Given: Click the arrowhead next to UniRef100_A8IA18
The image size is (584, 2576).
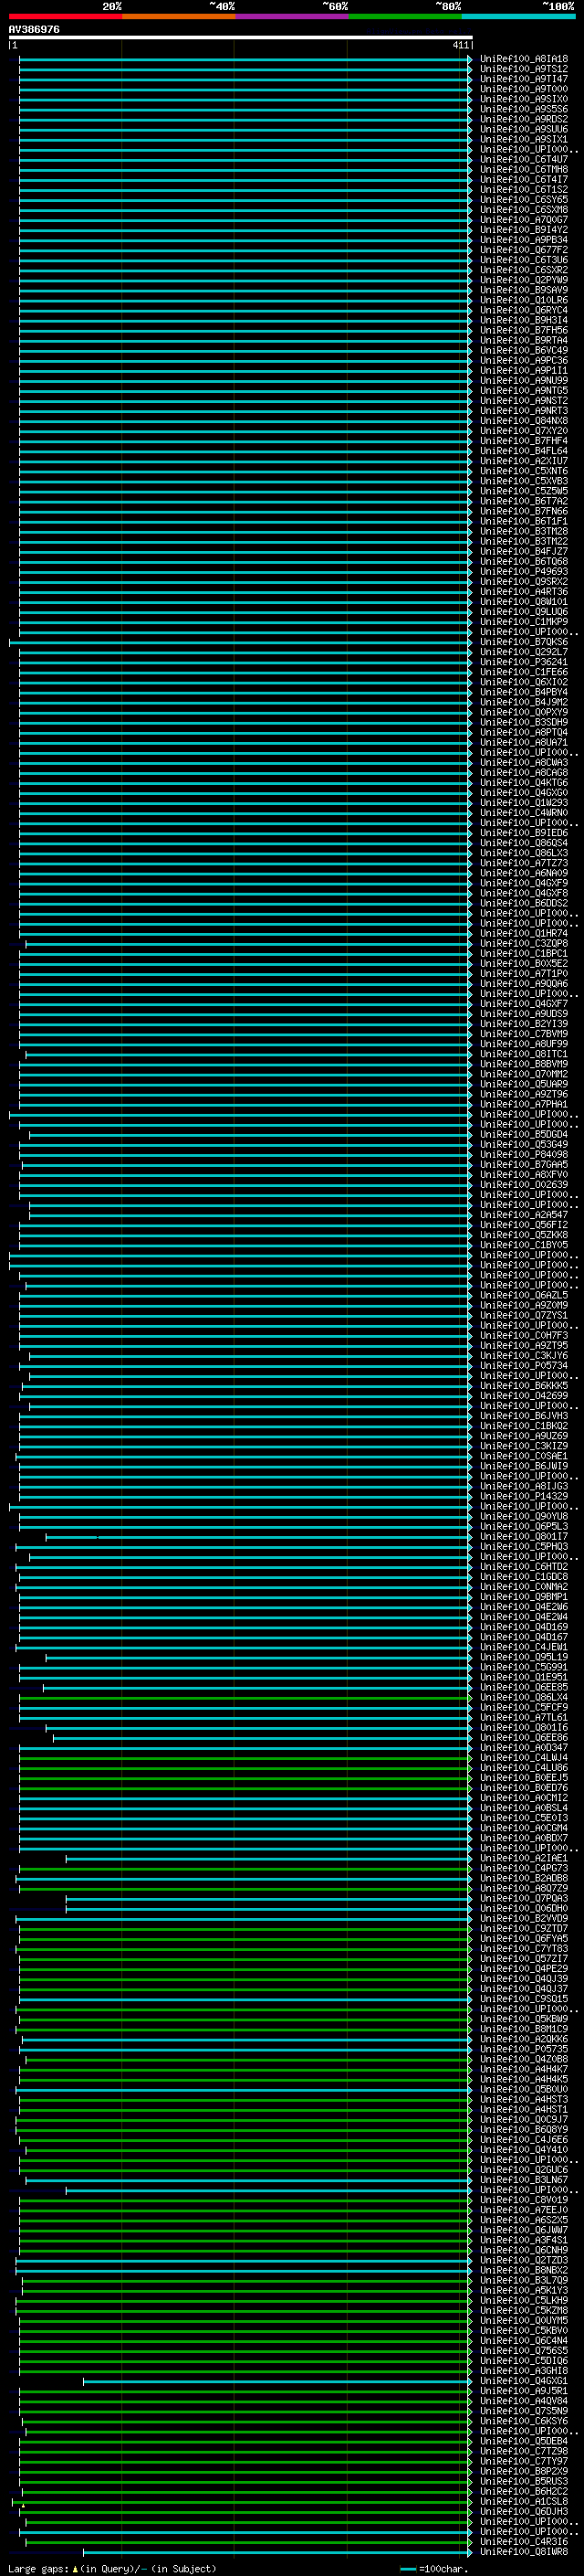Looking at the screenshot, I should [470, 59].
